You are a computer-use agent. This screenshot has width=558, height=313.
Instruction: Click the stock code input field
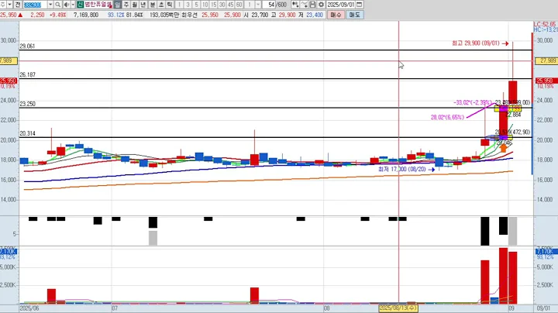click(35, 5)
